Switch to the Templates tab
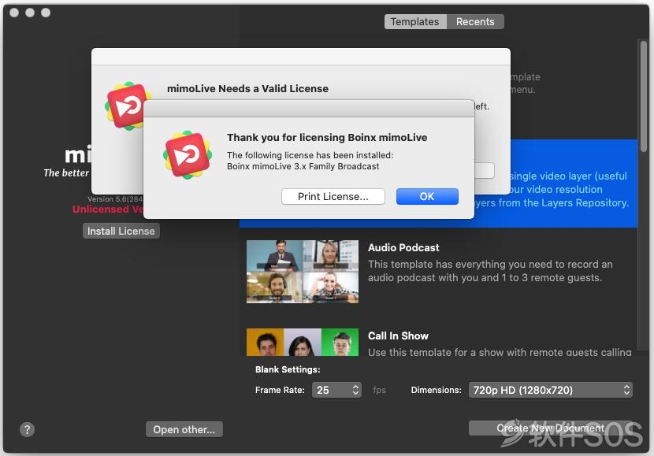This screenshot has width=654, height=456. coord(415,22)
